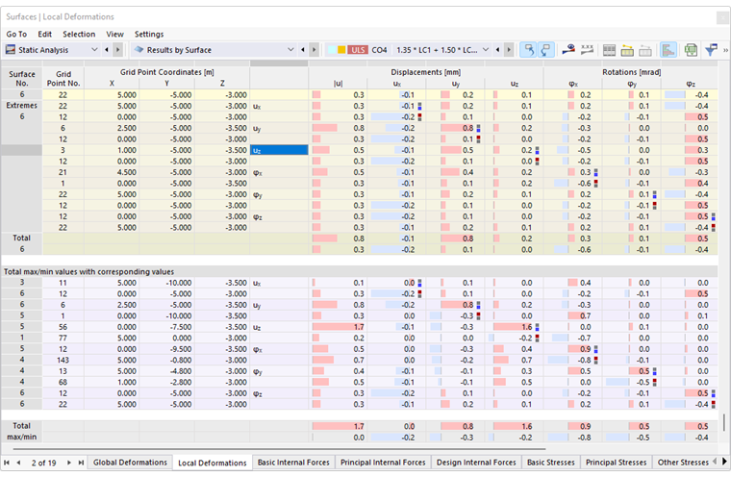Click the Total max/min row label
Image resolution: width=731 pixels, height=477 pixels.
(x=21, y=431)
